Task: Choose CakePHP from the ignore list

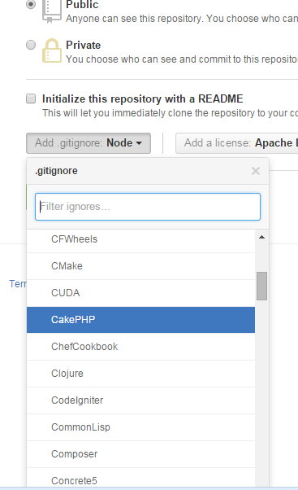Action: pyautogui.click(x=141, y=320)
